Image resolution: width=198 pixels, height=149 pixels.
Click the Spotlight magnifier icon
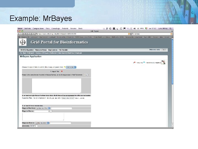point(170,28)
